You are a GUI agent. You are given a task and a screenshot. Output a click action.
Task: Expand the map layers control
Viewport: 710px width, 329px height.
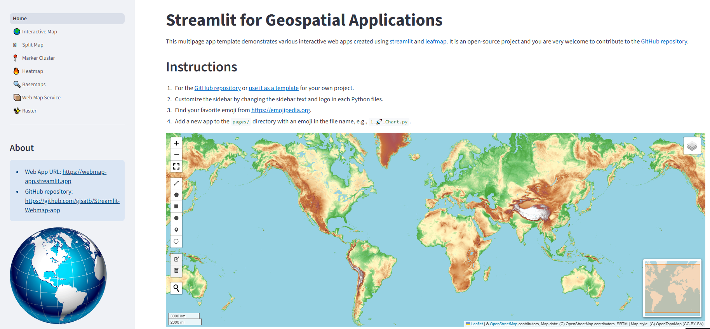coord(692,146)
